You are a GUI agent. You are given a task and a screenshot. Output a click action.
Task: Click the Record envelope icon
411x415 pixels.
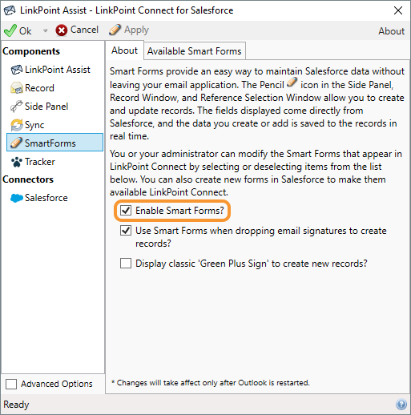pyautogui.click(x=17, y=88)
